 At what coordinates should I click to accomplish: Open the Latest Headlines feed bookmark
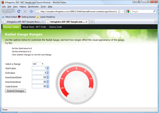tap(46, 17)
